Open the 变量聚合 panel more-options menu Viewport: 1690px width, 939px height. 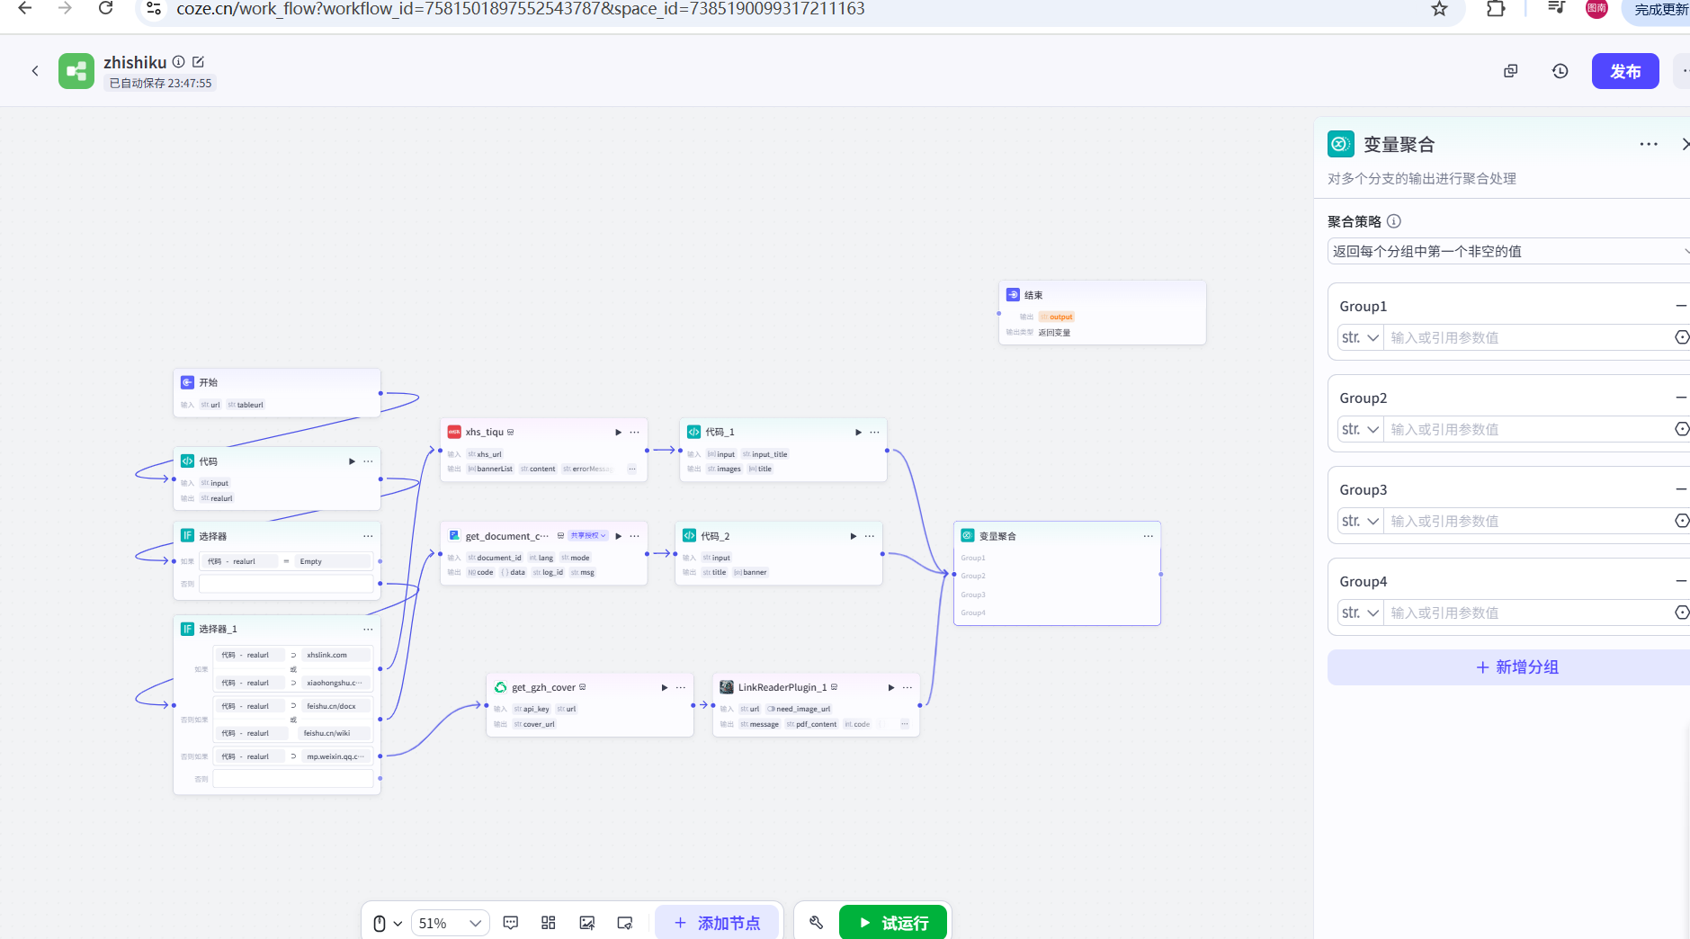click(1649, 145)
